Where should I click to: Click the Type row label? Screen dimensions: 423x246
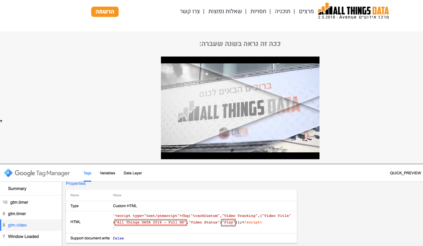coord(74,206)
